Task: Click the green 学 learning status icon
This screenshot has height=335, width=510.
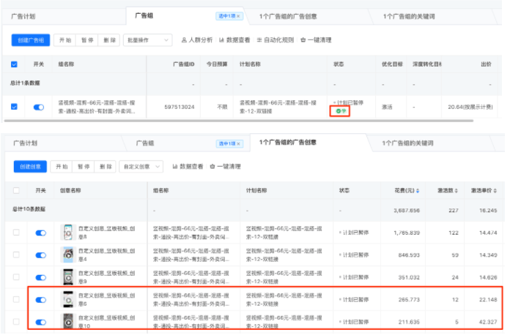Action: click(x=341, y=111)
